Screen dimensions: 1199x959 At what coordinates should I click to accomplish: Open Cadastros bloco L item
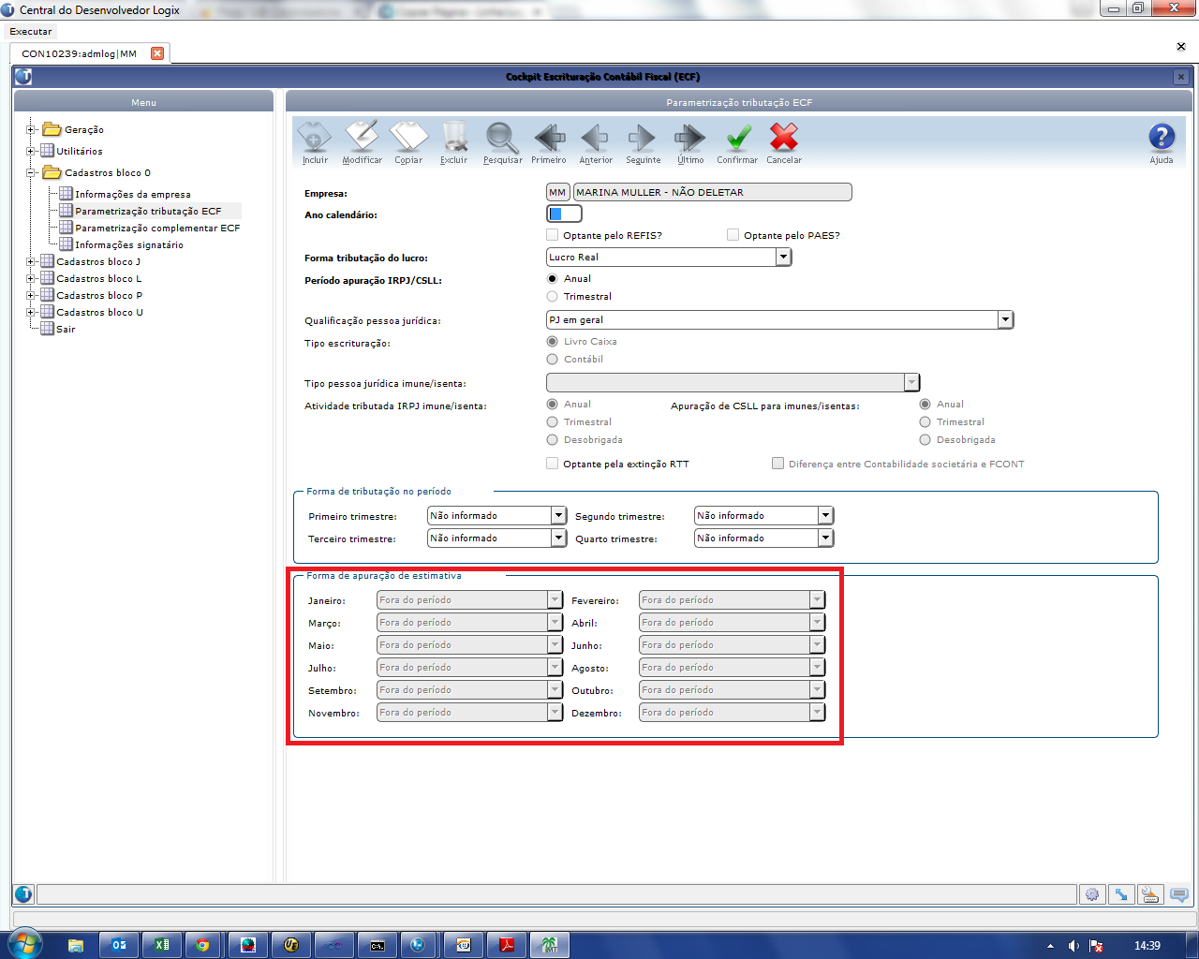[98, 278]
